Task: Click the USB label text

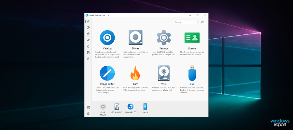Action: tap(192, 84)
